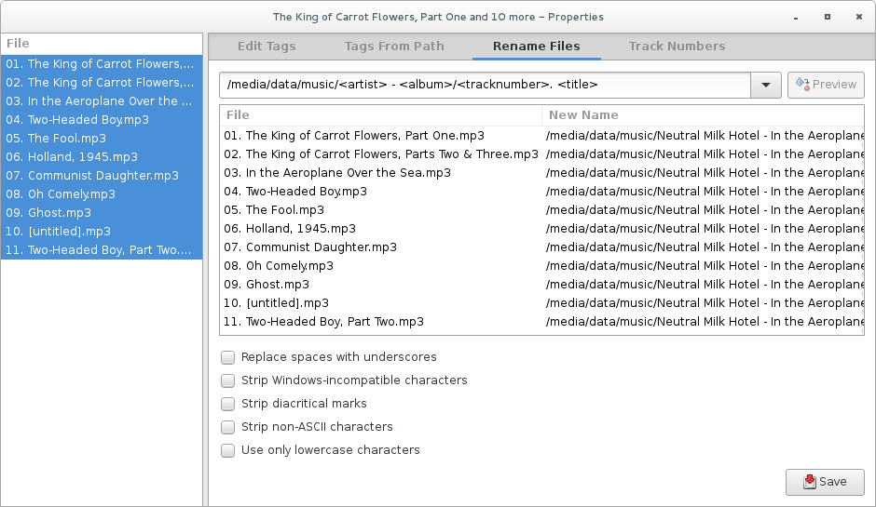Click the rename pattern text field

(x=485, y=85)
